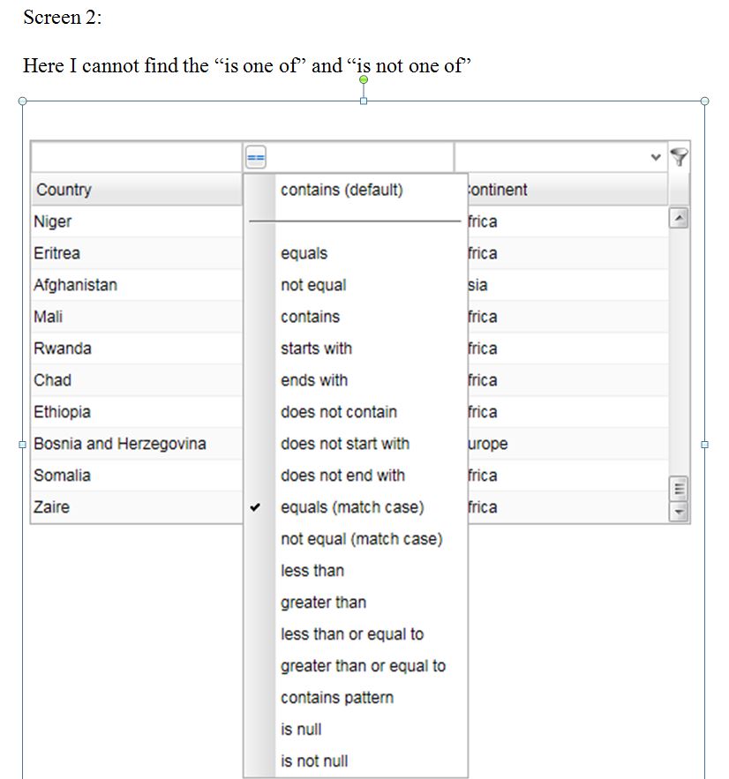Click the Country filter input field
This screenshot has width=729, height=779.
coord(136,158)
